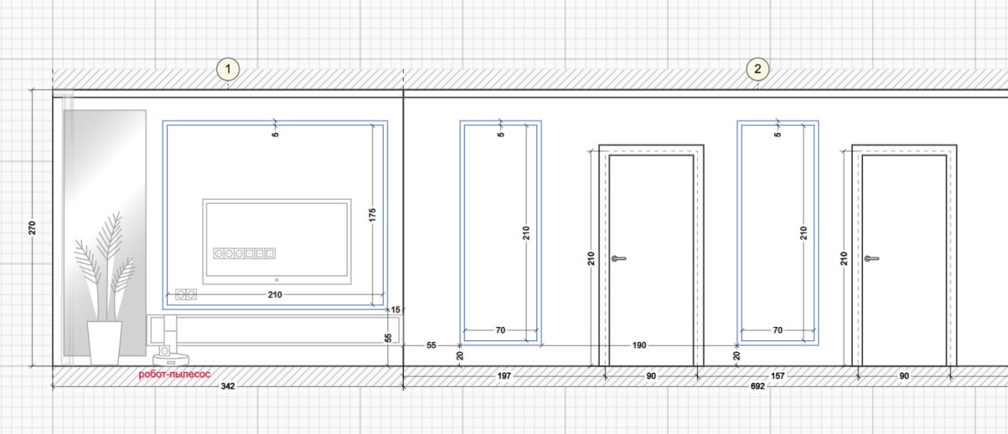Viewport: 1008px width, 434px height.
Task: Click the TV power indicator dot
Action: click(276, 279)
